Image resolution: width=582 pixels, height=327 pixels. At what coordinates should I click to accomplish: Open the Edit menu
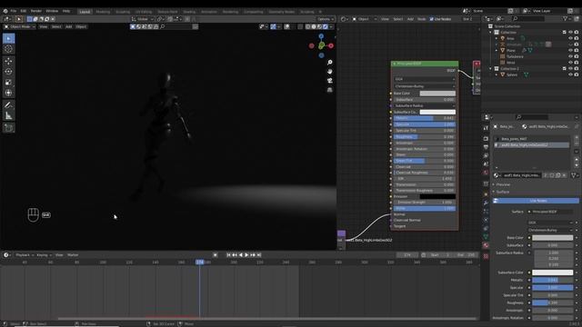click(24, 11)
